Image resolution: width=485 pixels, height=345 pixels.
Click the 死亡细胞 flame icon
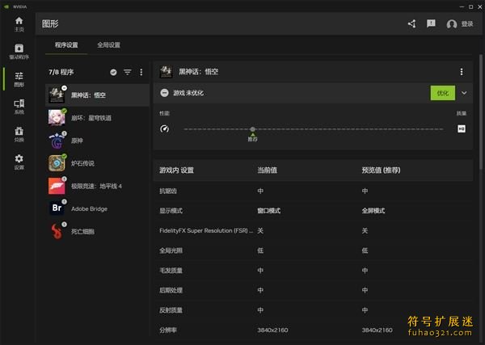[57, 232]
